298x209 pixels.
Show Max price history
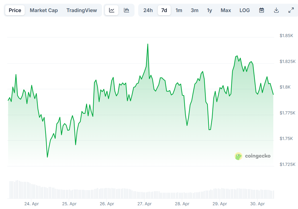click(226, 10)
